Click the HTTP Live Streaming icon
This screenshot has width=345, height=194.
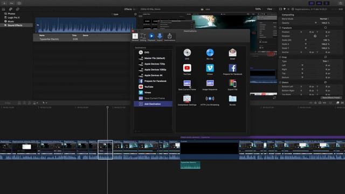pyautogui.click(x=210, y=99)
